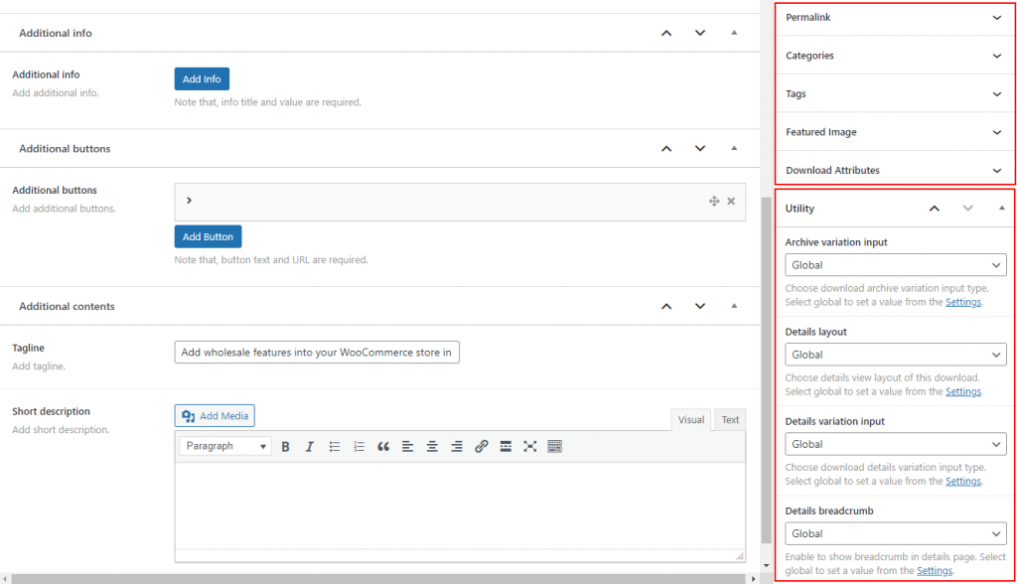This screenshot has height=584, width=1017.
Task: Click the Add Info button
Action: [202, 79]
